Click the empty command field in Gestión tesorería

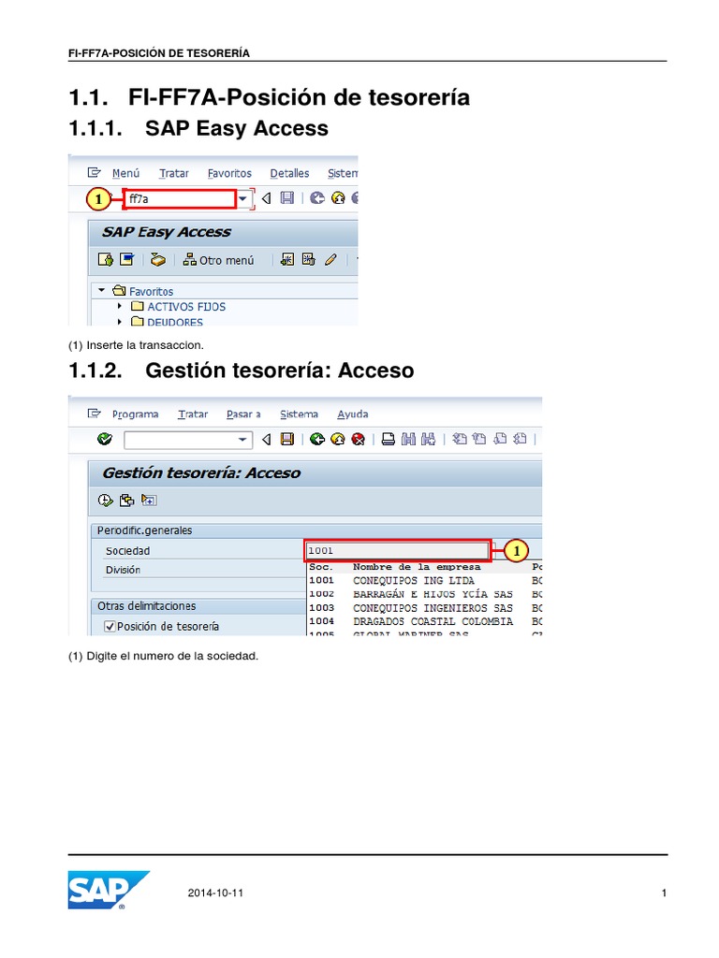[x=181, y=440]
